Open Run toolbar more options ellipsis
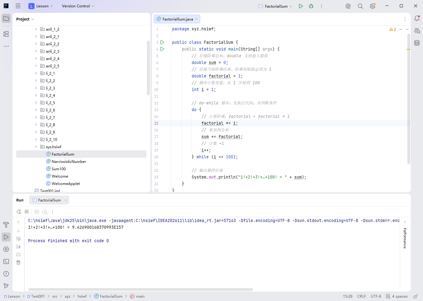423x301 pixels. [53, 212]
